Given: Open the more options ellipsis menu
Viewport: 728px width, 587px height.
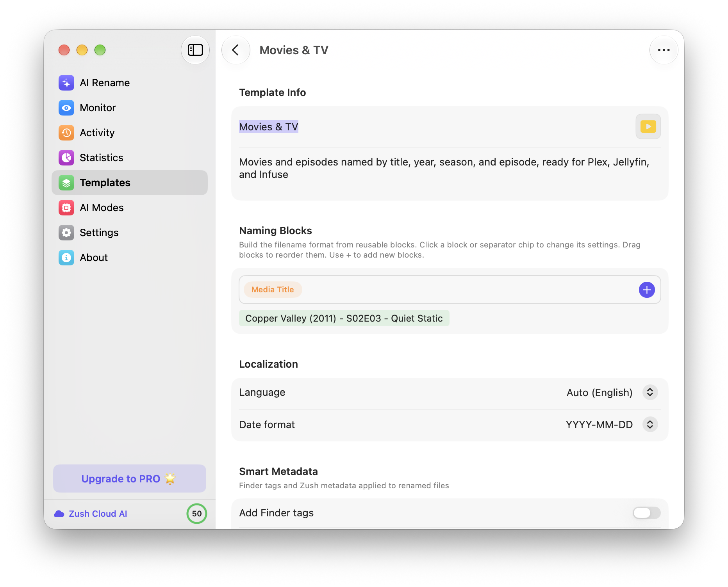Looking at the screenshot, I should (x=664, y=50).
